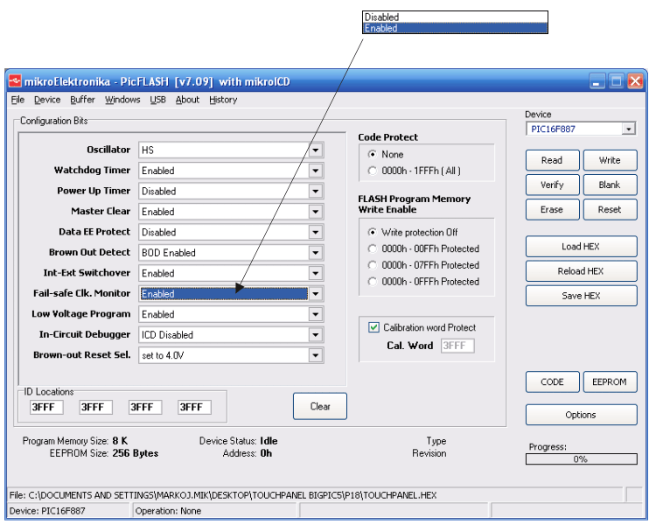Toggle Calibration word Protect checkbox
Image resolution: width=656 pixels, height=525 pixels.
[373, 327]
